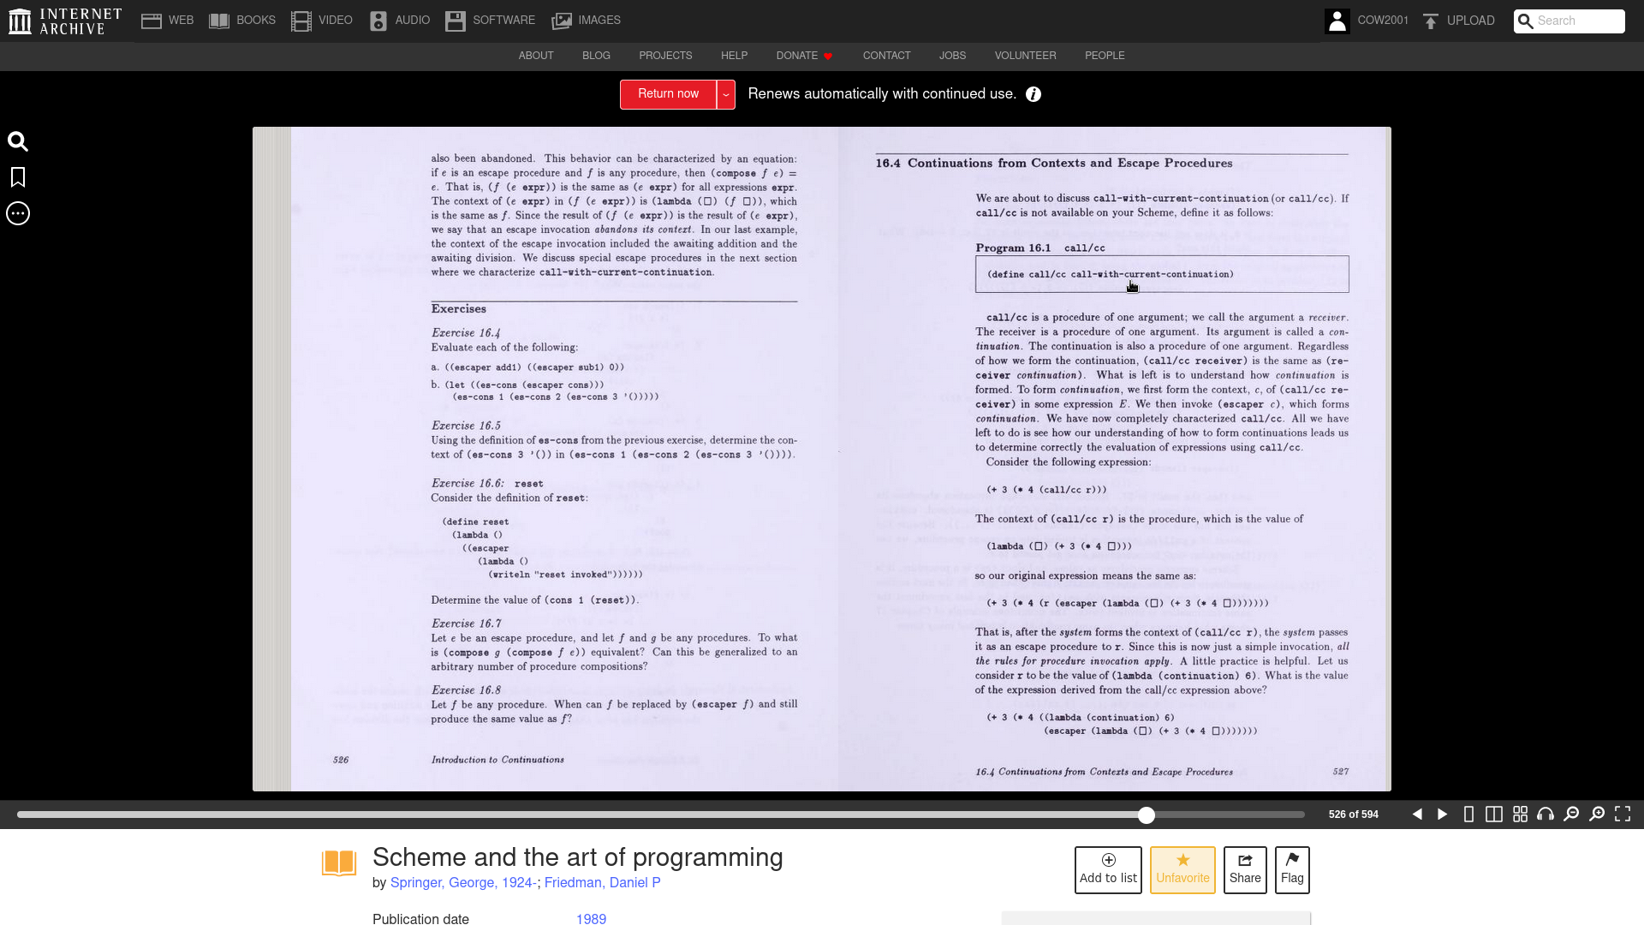This screenshot has width=1644, height=925.
Task: Click the orange book media type icon
Action: point(339,863)
